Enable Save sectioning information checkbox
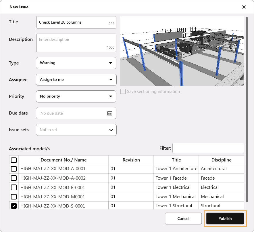Image resolution: width=254 pixels, height=232 pixels. [123, 92]
